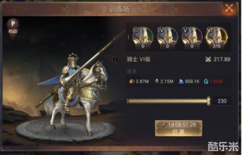Close the 训练场 window
The height and width of the screenshot is (155, 242).
point(229,8)
